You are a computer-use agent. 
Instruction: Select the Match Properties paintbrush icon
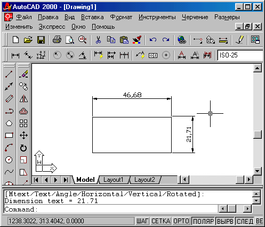click(x=137, y=40)
